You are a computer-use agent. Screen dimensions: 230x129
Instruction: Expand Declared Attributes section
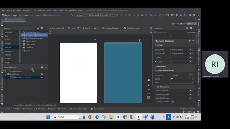click(155, 41)
